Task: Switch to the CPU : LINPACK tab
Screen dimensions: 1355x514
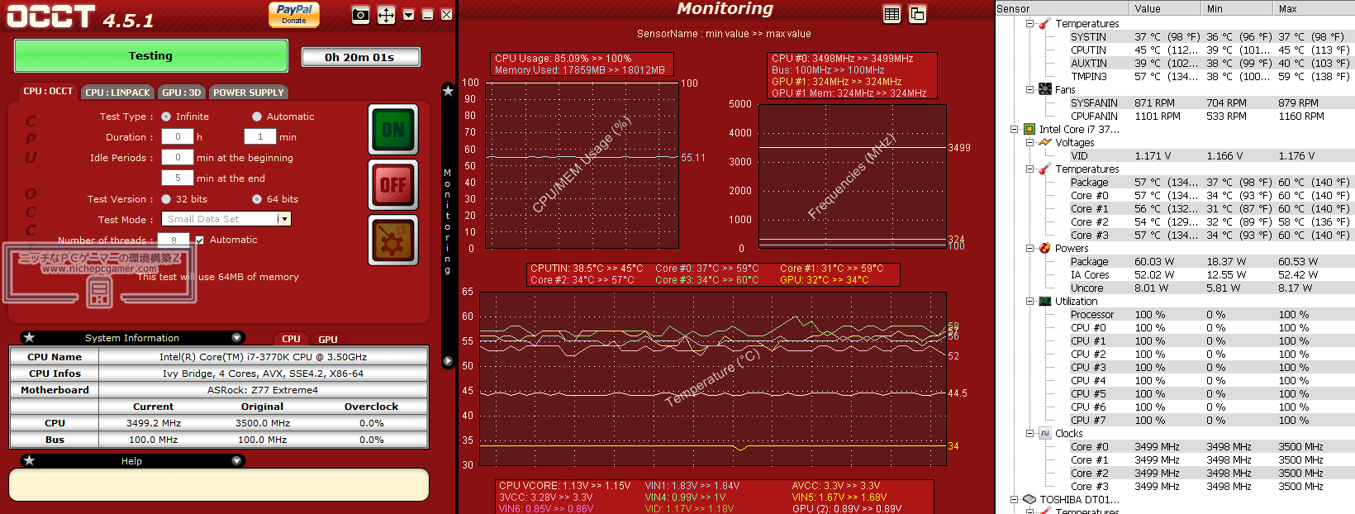Action: pos(117,93)
